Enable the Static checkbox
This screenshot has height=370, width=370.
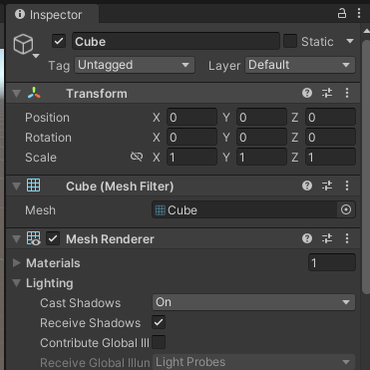pyautogui.click(x=290, y=41)
